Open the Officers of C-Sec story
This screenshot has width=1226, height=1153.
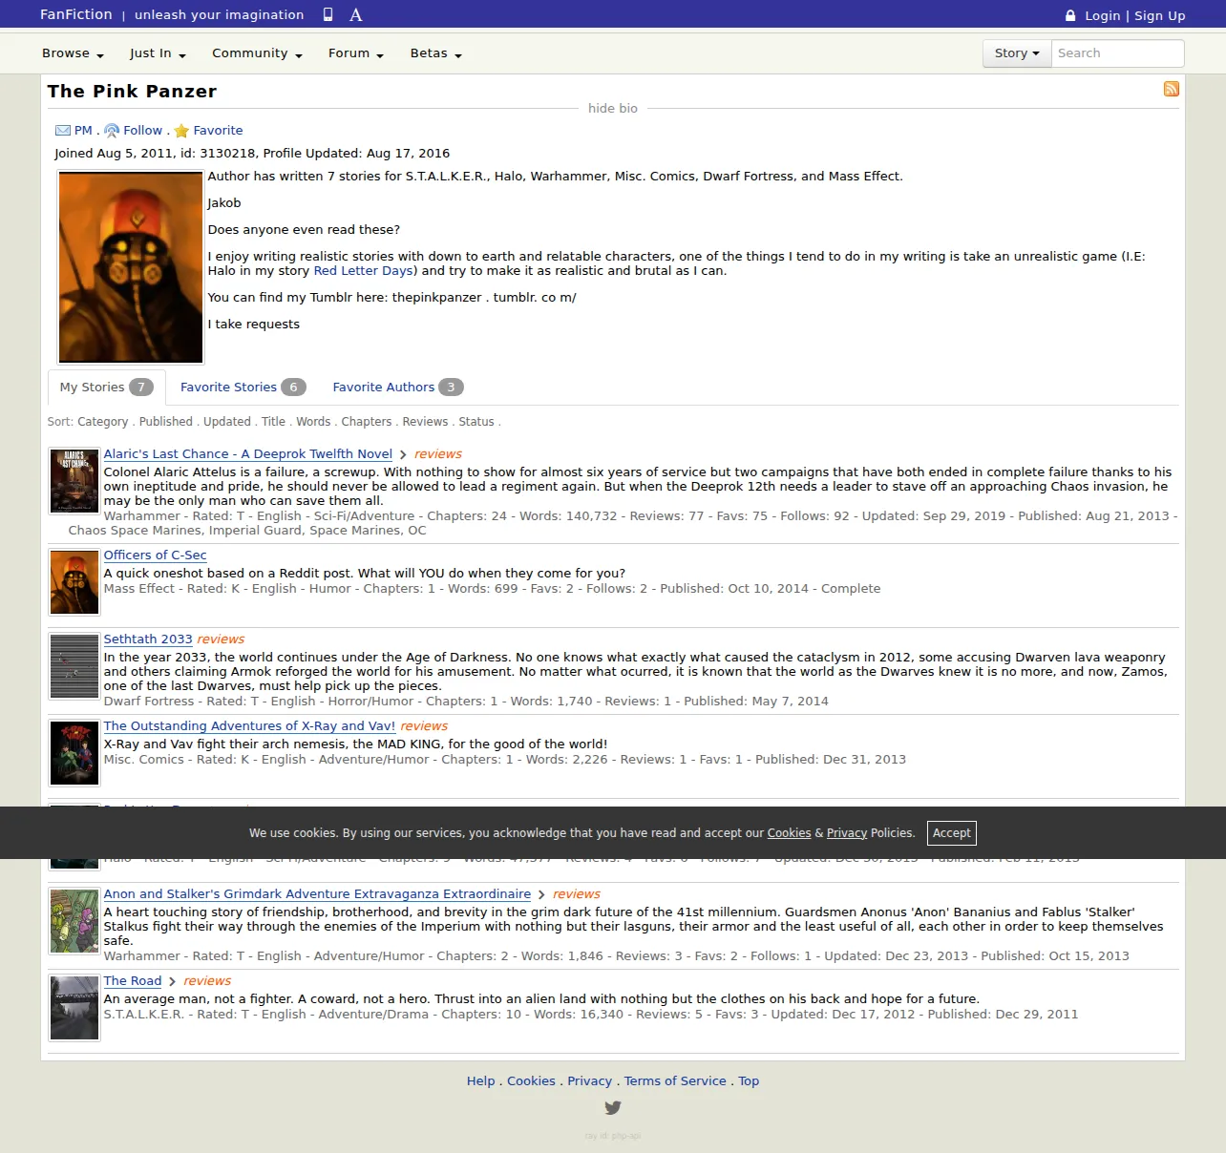click(155, 556)
